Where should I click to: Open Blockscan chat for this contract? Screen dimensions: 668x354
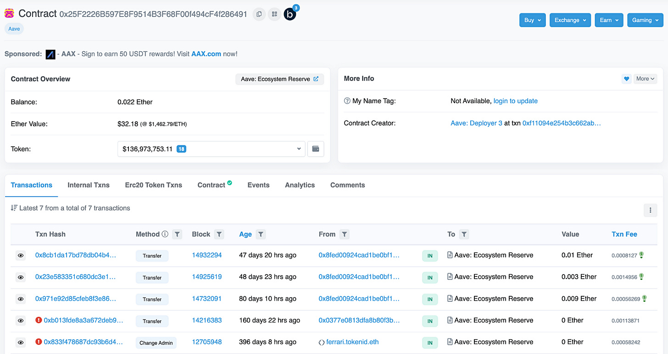(x=289, y=14)
